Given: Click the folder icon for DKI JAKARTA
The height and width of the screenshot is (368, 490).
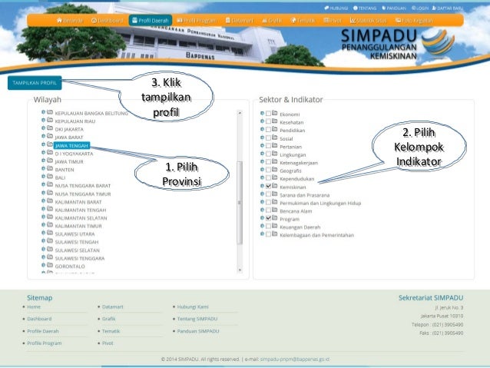Looking at the screenshot, I should click(x=50, y=128).
